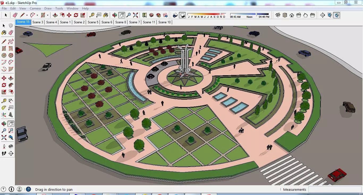
Task: Activate the Move tool in top toolbar
Action: 69,15
